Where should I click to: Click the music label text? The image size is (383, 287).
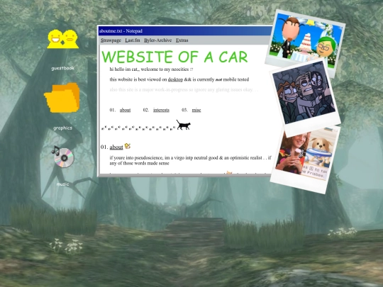pos(63,184)
